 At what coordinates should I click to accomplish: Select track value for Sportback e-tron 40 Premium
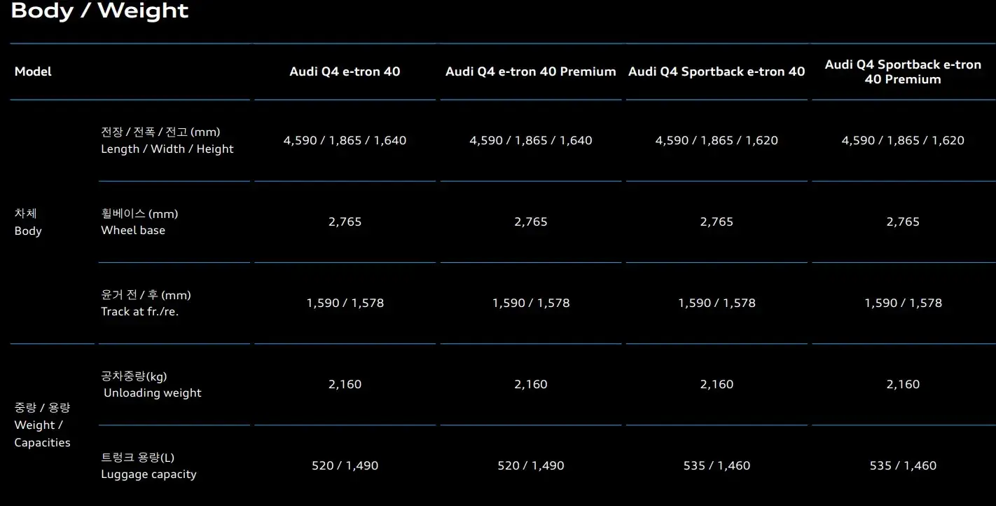(x=903, y=303)
